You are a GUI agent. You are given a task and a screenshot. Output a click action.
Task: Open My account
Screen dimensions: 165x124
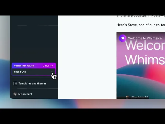[x=25, y=94]
